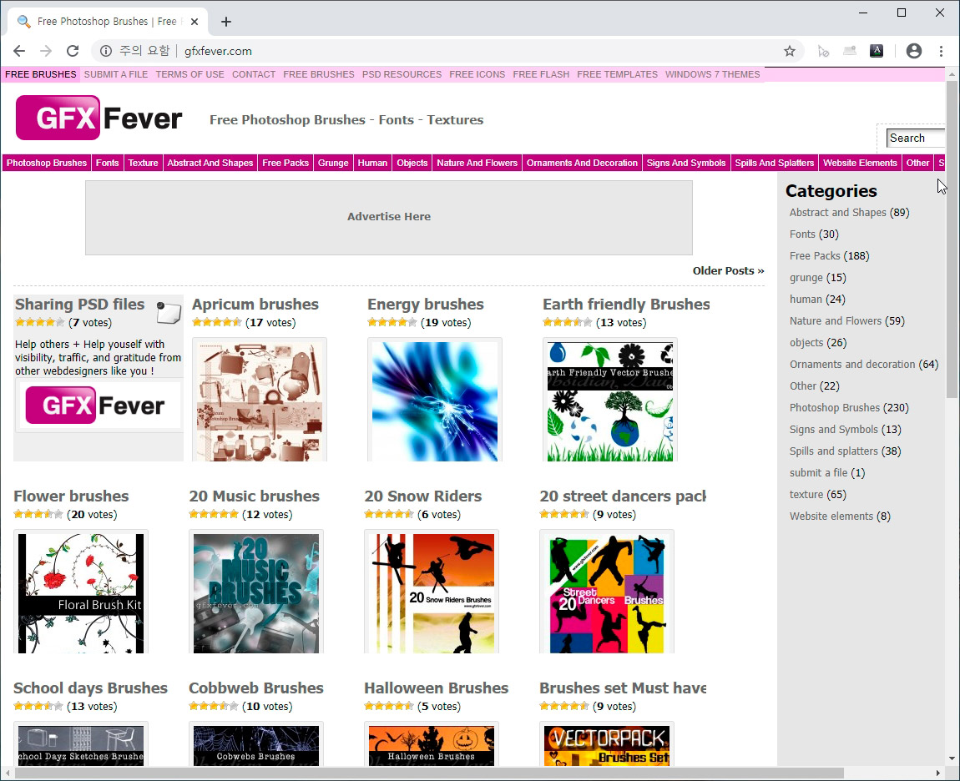
Task: Click star rating for Halloween Brushes
Action: 389,706
